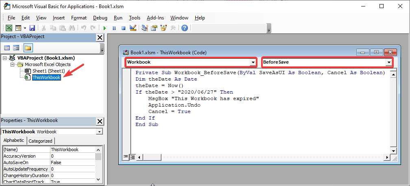
Task: Minimize the ThisWorkbook code window
Action: pyautogui.click(x=363, y=52)
